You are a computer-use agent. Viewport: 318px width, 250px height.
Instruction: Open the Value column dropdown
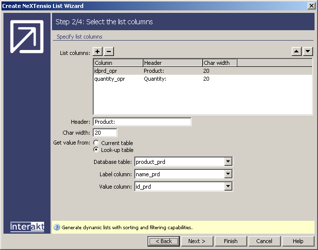[228, 187]
